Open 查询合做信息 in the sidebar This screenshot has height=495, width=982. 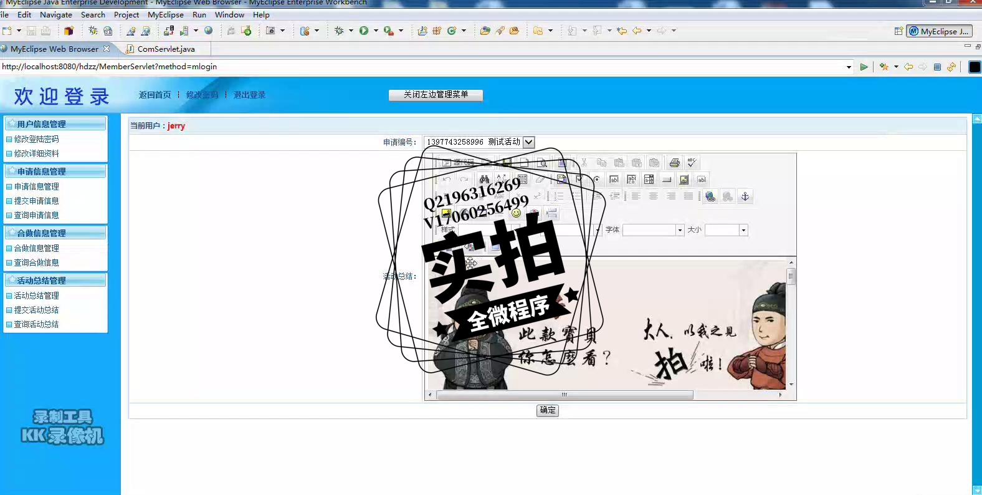[x=36, y=262]
